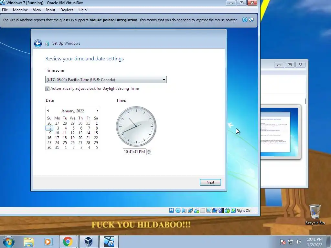Go to the previous month in calendar

48,111
